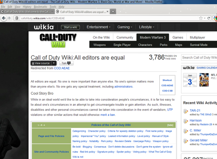Image resolution: width=217 pixels, height=159 pixels.
Task: Open the Tools menu
Action: pyautogui.click(x=53, y=6)
